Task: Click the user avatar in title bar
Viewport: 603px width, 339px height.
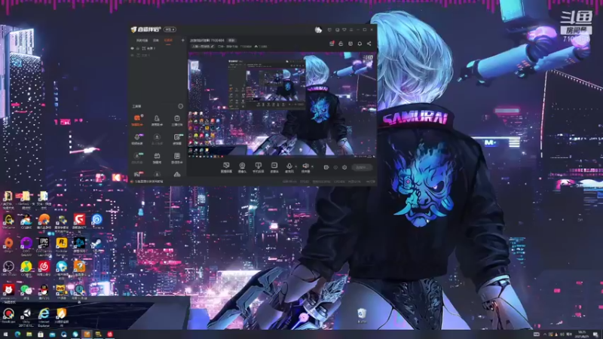Action: pyautogui.click(x=318, y=30)
